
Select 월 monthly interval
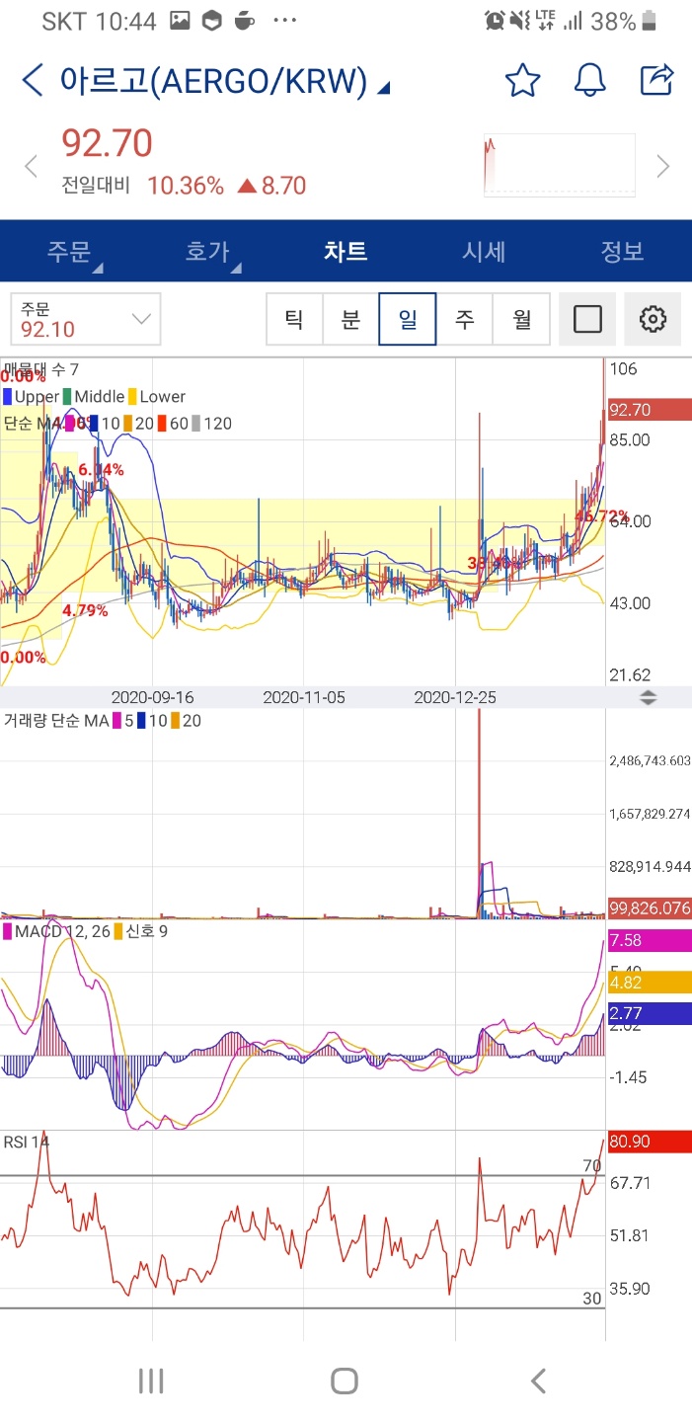pyautogui.click(x=521, y=319)
